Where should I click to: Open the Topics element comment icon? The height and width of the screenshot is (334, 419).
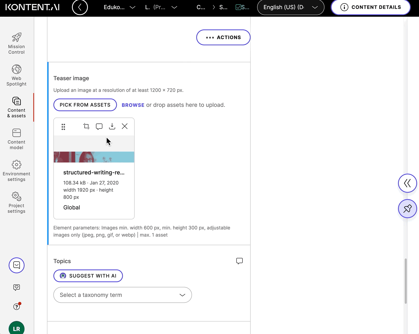239,261
